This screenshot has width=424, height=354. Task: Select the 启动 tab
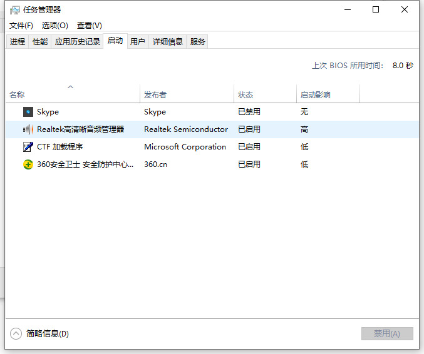(x=115, y=41)
